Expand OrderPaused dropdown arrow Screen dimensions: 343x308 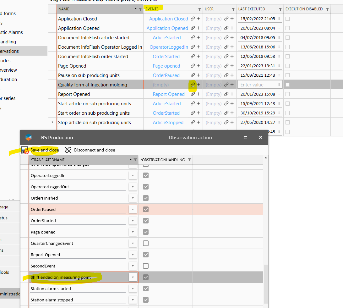click(133, 209)
